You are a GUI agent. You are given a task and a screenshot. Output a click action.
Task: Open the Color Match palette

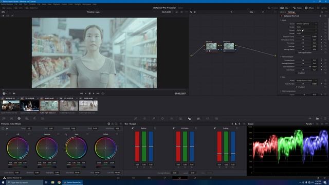coord(11,119)
